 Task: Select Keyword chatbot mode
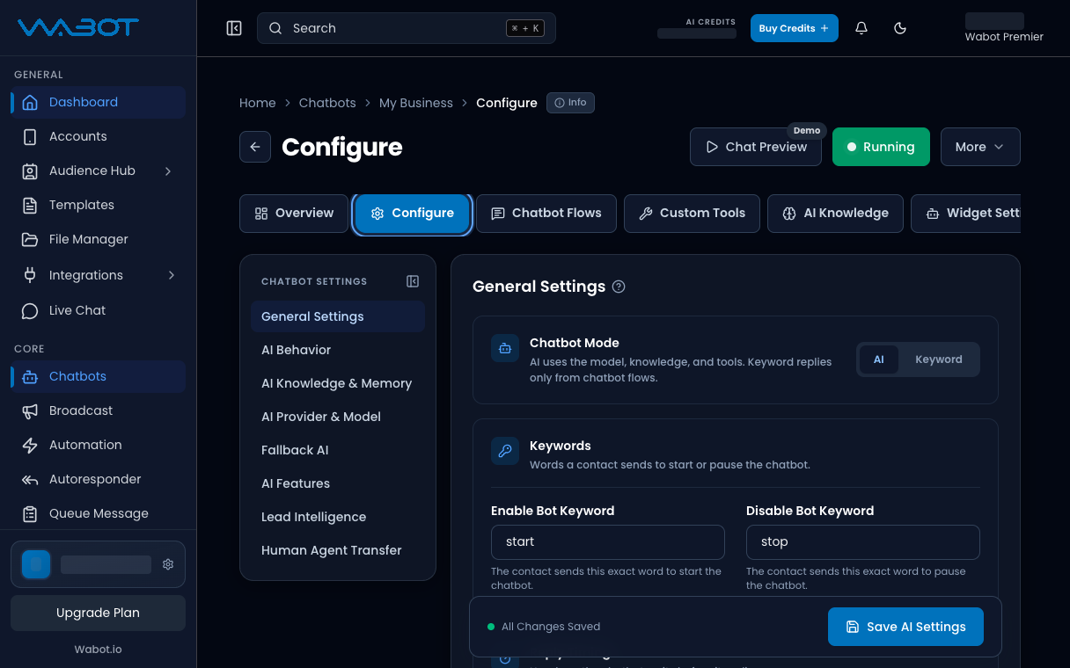point(939,359)
